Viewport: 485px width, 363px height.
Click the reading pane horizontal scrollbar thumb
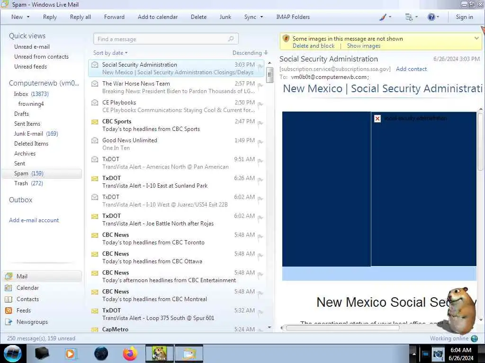tap(342, 328)
